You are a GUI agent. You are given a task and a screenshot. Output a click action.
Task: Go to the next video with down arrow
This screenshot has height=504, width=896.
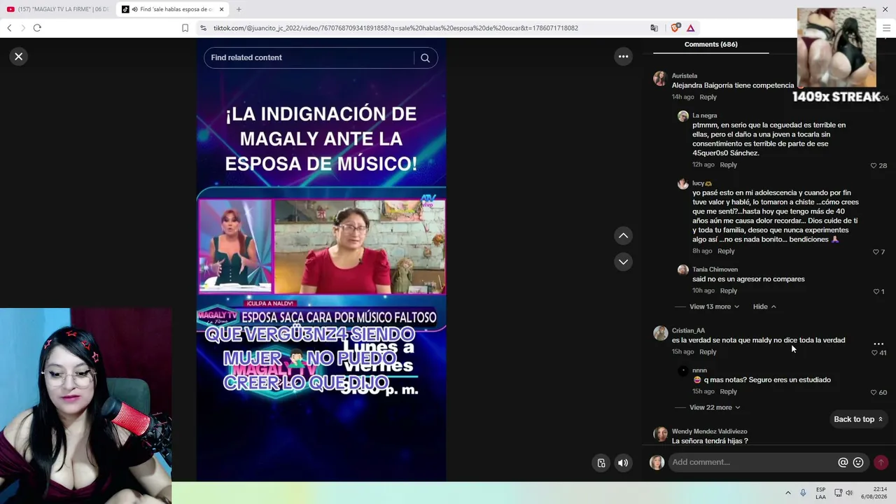(623, 262)
